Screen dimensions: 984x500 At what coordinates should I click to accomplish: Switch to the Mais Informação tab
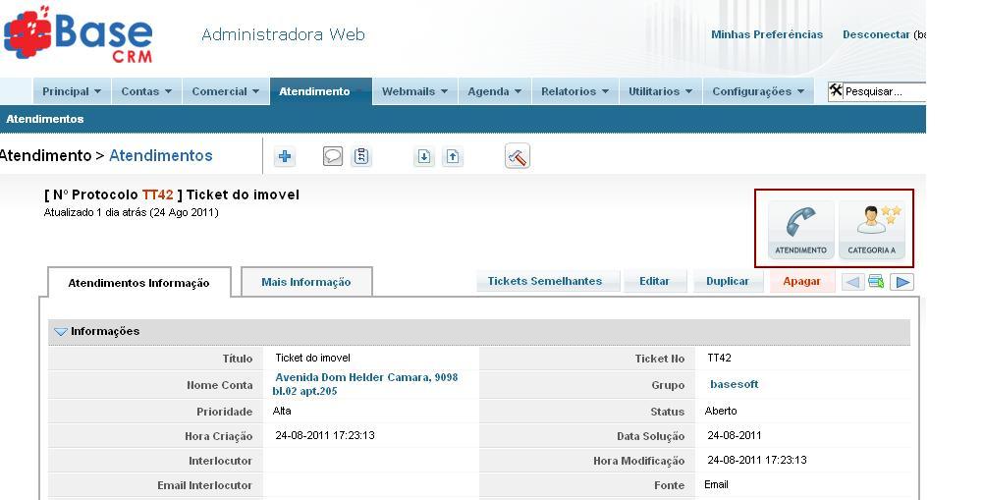(x=305, y=282)
